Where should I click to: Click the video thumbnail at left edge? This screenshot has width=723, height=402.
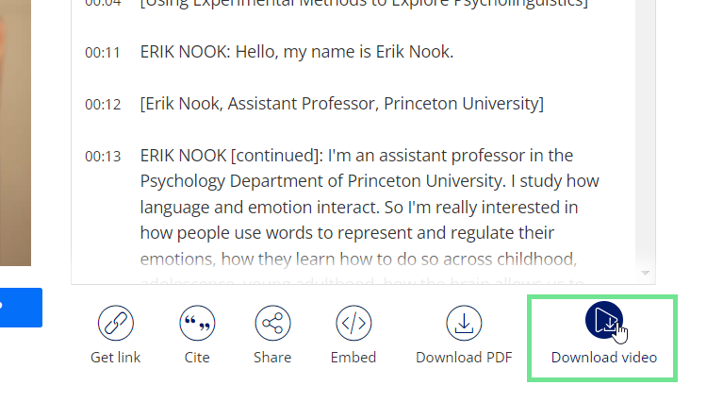coord(15,132)
